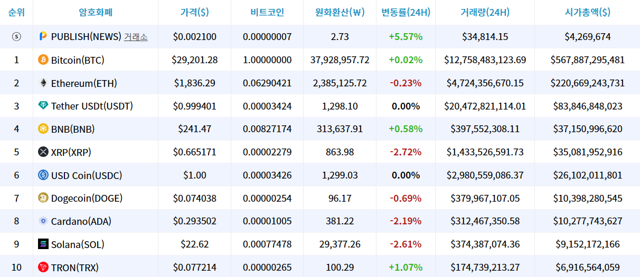Screen dimensions: 640x277
Task: Click the TRON red icon
Action: [43, 268]
